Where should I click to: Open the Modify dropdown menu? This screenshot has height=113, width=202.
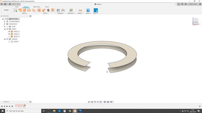tap(46, 13)
